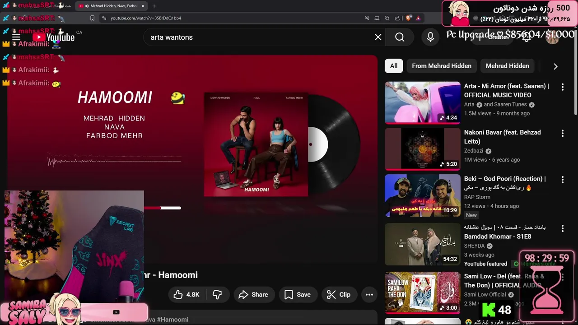
Task: Select the Mehrad Hidden filter chip
Action: (x=507, y=66)
